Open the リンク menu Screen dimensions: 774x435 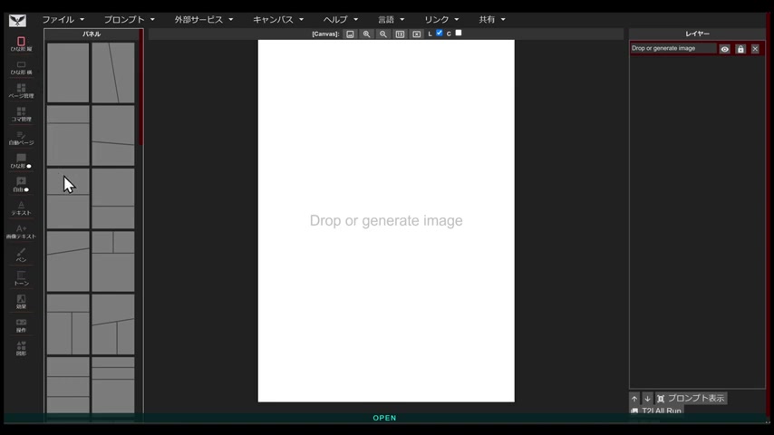click(441, 19)
